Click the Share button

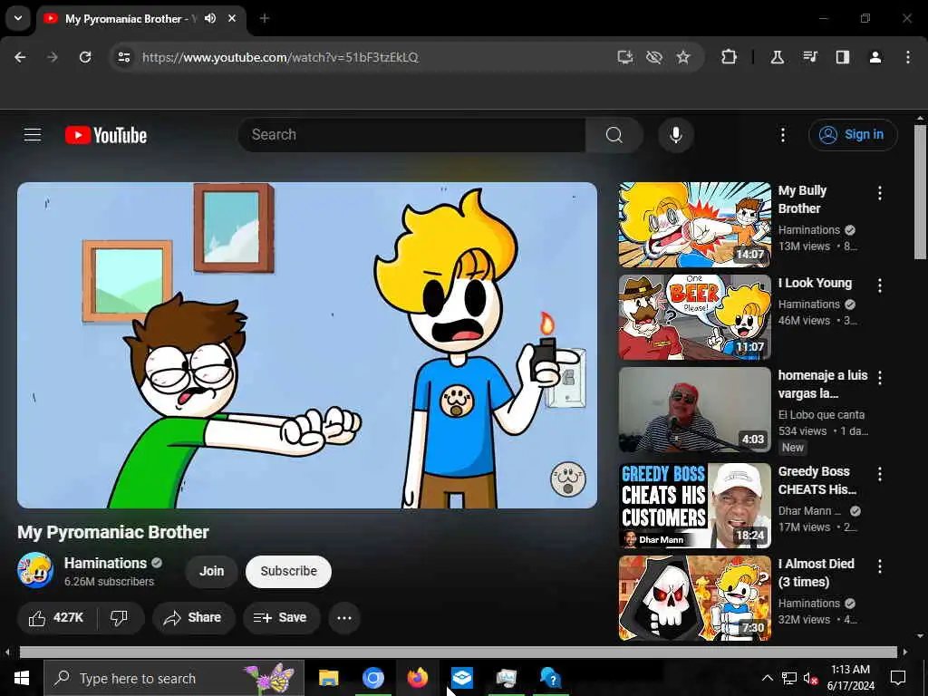(x=194, y=618)
